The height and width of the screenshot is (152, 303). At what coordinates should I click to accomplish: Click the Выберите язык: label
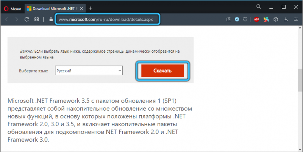coord(34,71)
